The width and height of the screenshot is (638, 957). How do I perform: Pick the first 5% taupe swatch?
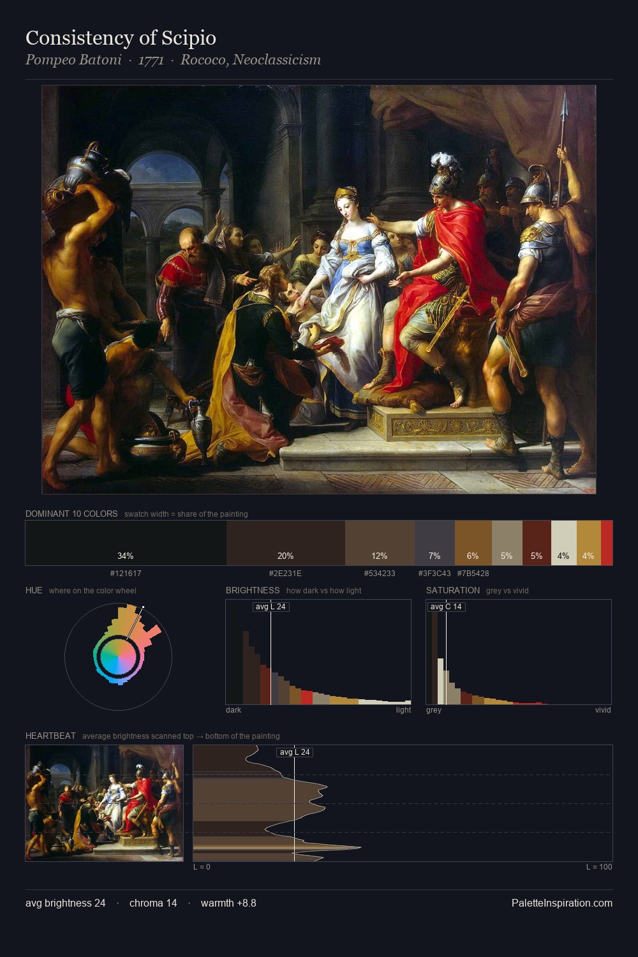(507, 543)
